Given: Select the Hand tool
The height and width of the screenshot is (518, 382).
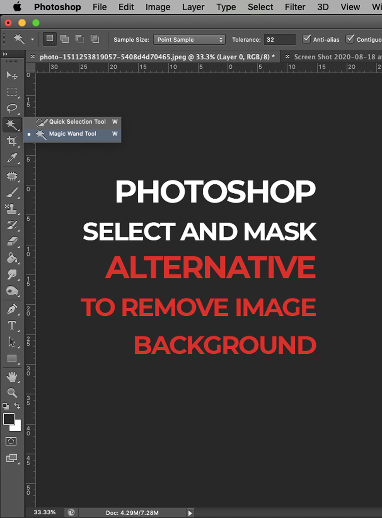Looking at the screenshot, I should (12, 377).
